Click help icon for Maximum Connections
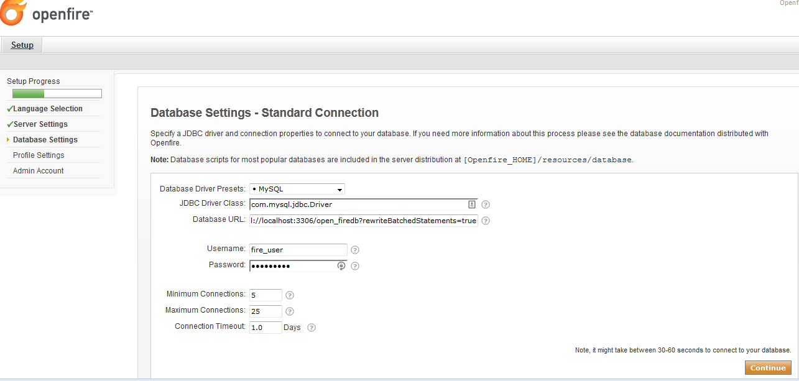Screen dimensions: 799x381 coord(289,311)
